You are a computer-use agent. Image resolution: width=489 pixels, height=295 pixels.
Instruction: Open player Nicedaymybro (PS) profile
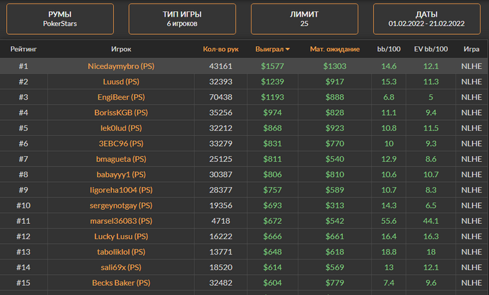(x=122, y=66)
